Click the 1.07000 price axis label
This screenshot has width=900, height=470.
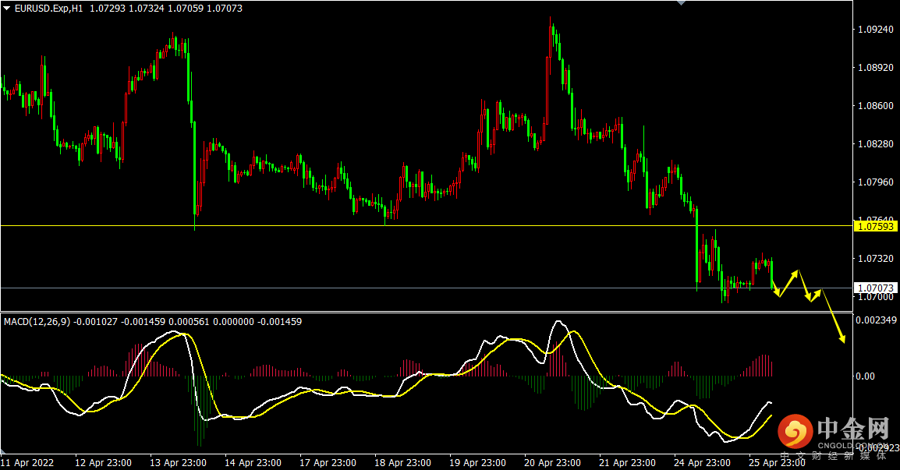pos(875,297)
